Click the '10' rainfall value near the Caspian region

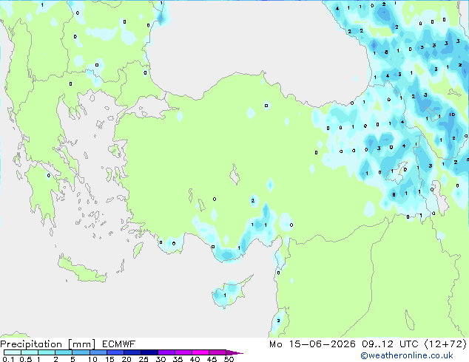(x=452, y=115)
